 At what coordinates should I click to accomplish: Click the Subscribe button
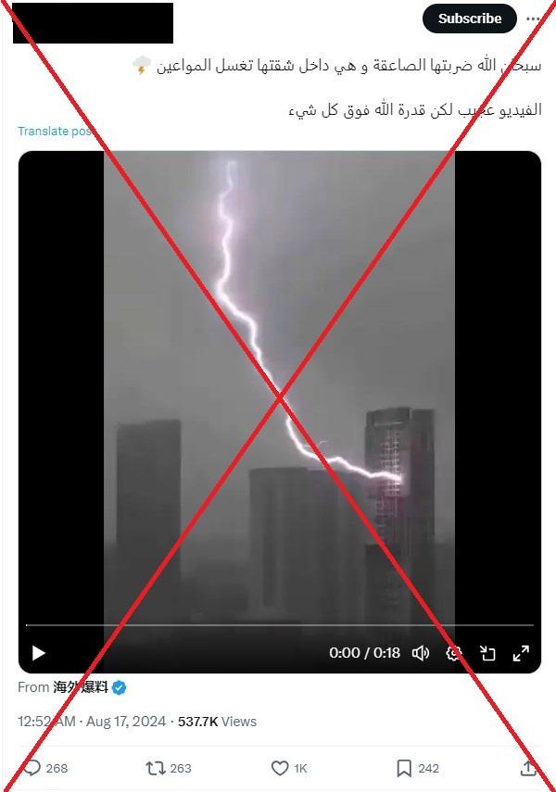coord(470,19)
